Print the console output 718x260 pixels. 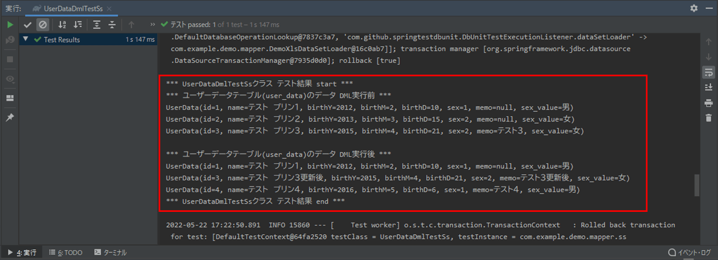tap(708, 103)
